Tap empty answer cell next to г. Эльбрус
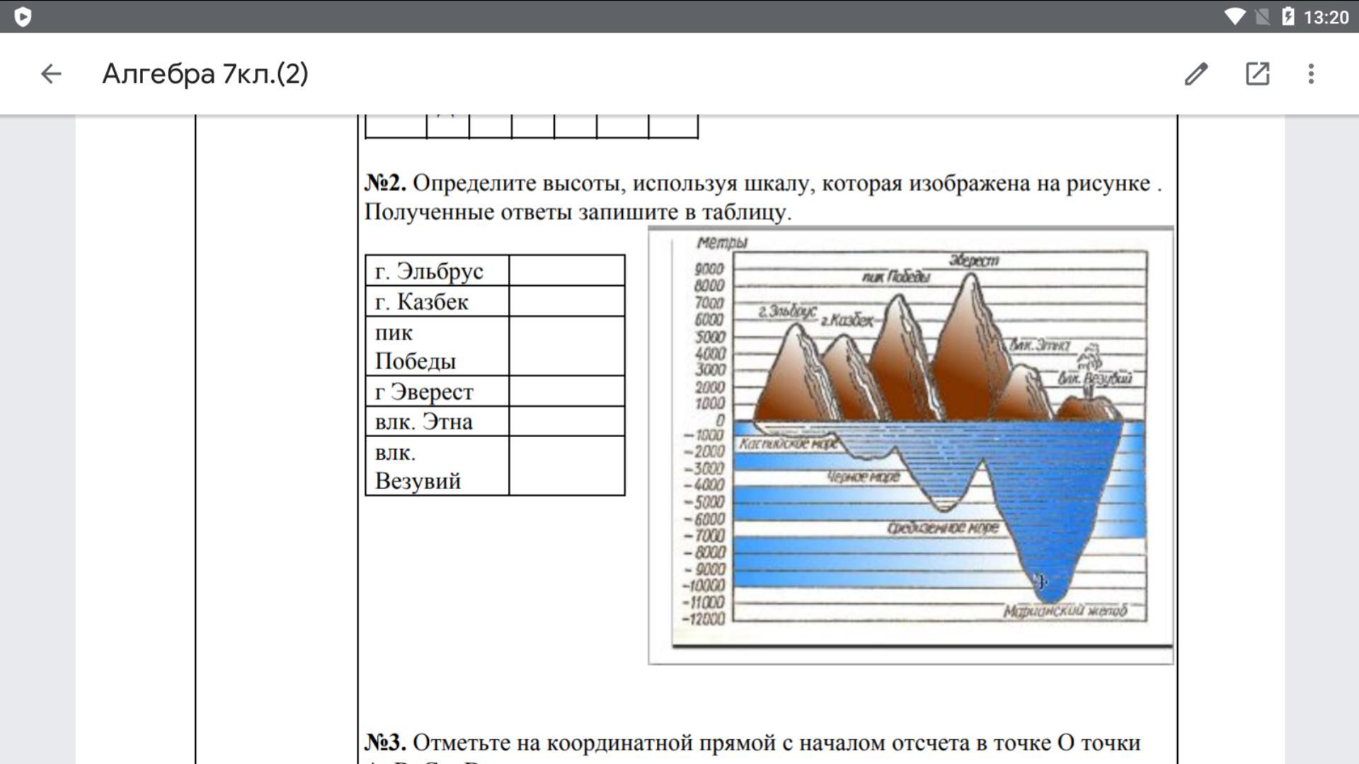1359x764 pixels. pos(566,270)
